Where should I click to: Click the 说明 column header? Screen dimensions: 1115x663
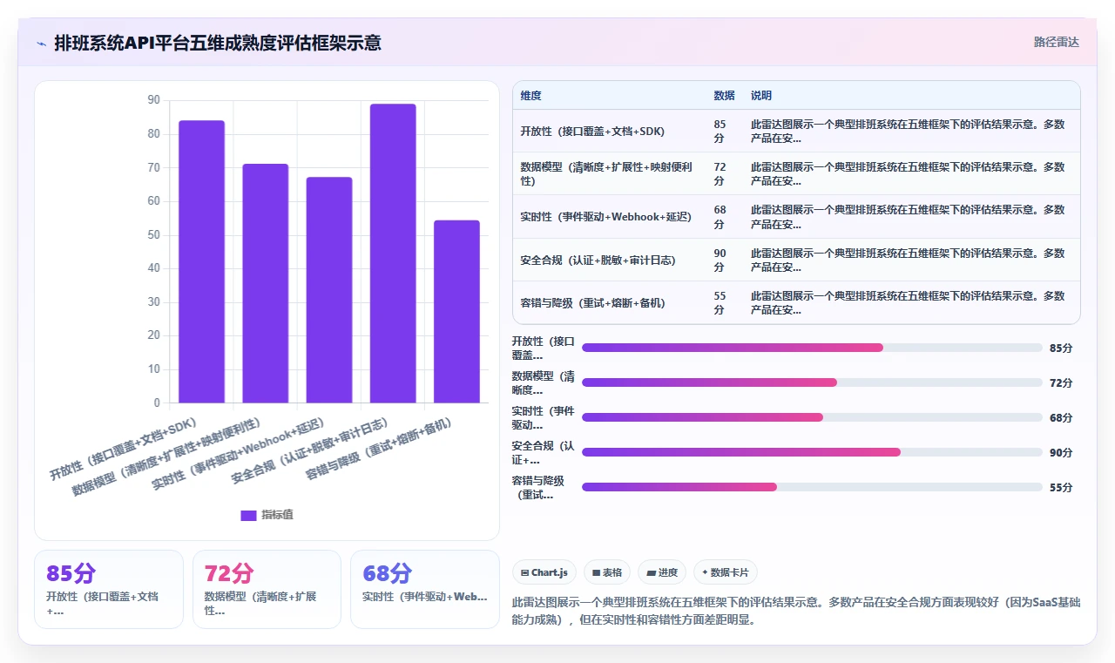761,96
